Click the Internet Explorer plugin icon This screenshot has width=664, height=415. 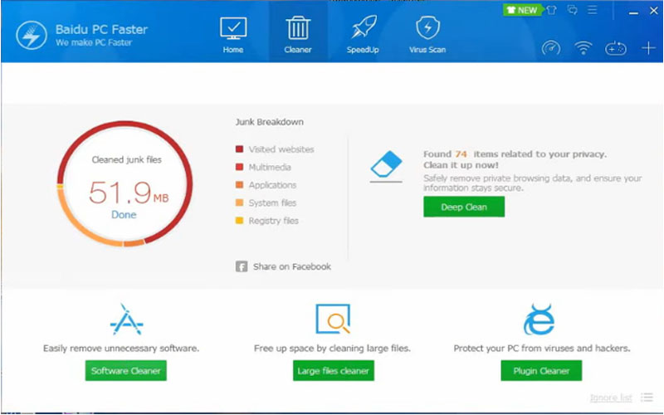click(539, 320)
